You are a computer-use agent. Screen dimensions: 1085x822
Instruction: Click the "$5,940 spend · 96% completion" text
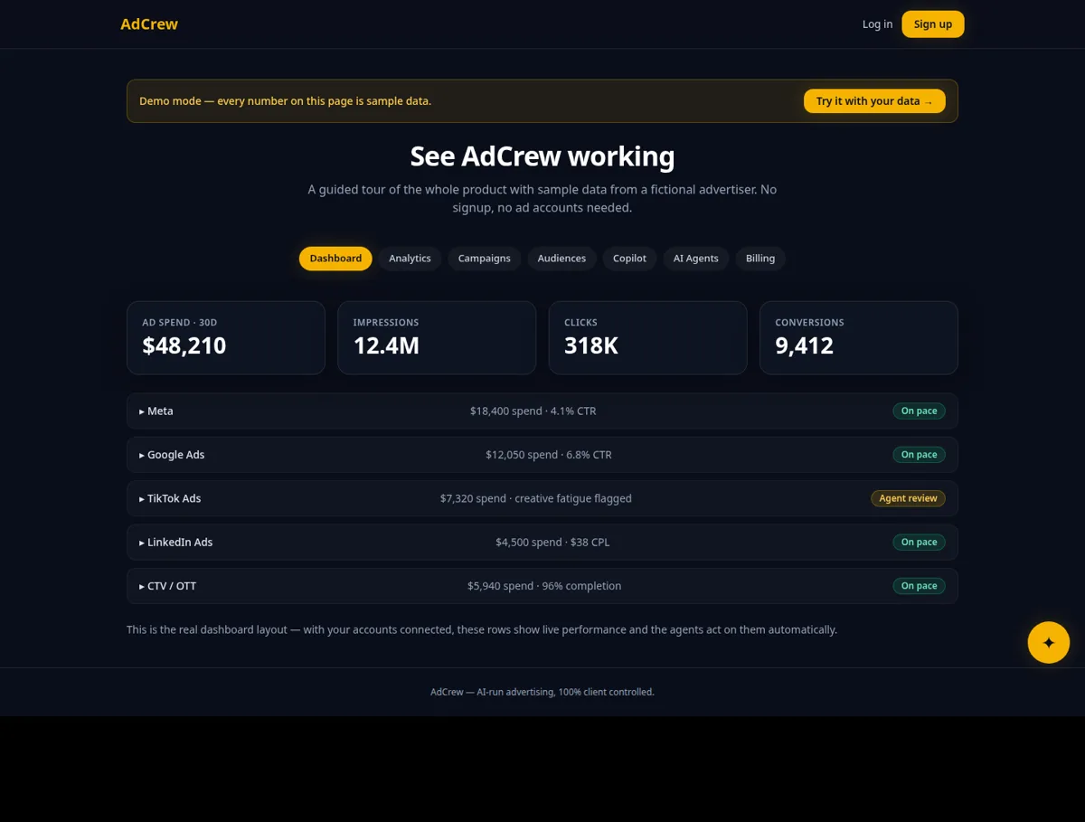click(x=544, y=586)
